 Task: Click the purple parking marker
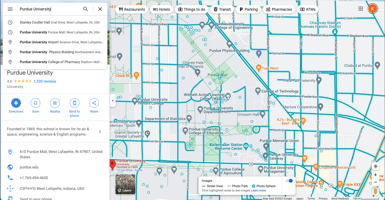click(x=259, y=54)
